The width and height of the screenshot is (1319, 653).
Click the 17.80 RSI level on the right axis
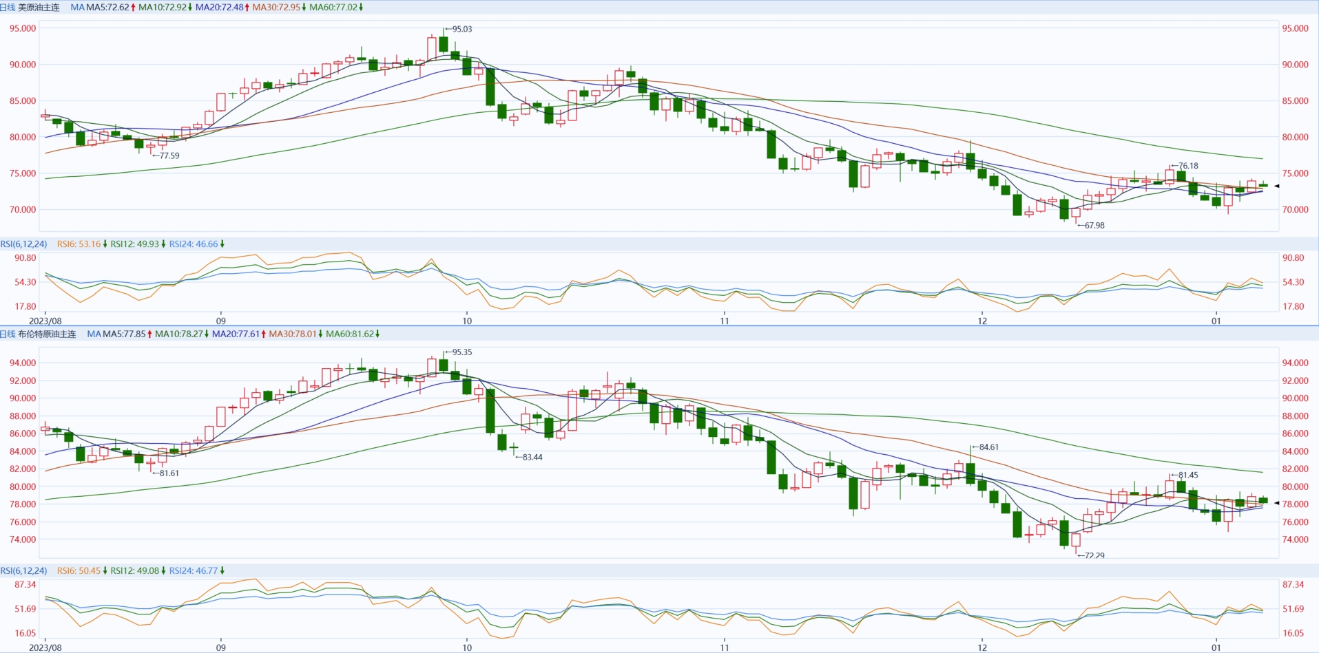click(x=1294, y=307)
